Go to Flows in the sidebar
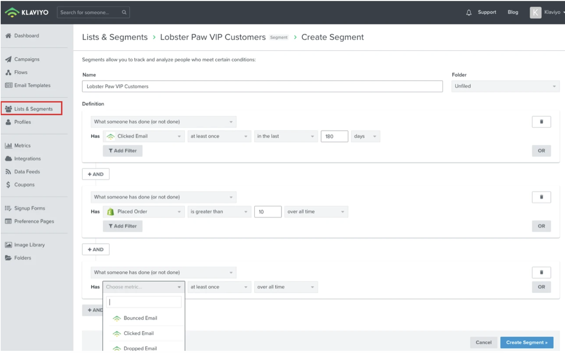This screenshot has width=565, height=353. click(21, 73)
